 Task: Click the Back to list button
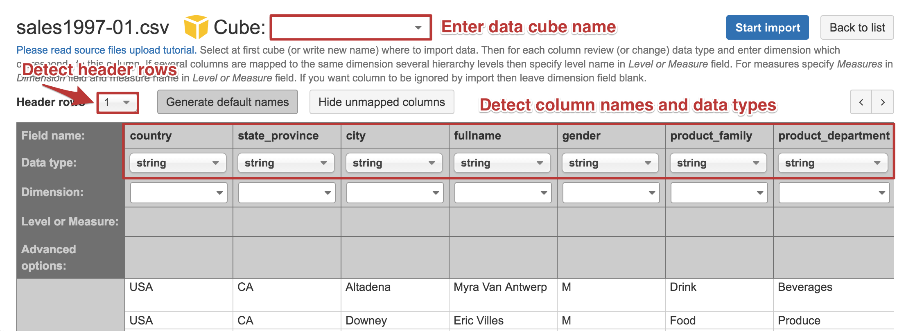click(x=857, y=27)
